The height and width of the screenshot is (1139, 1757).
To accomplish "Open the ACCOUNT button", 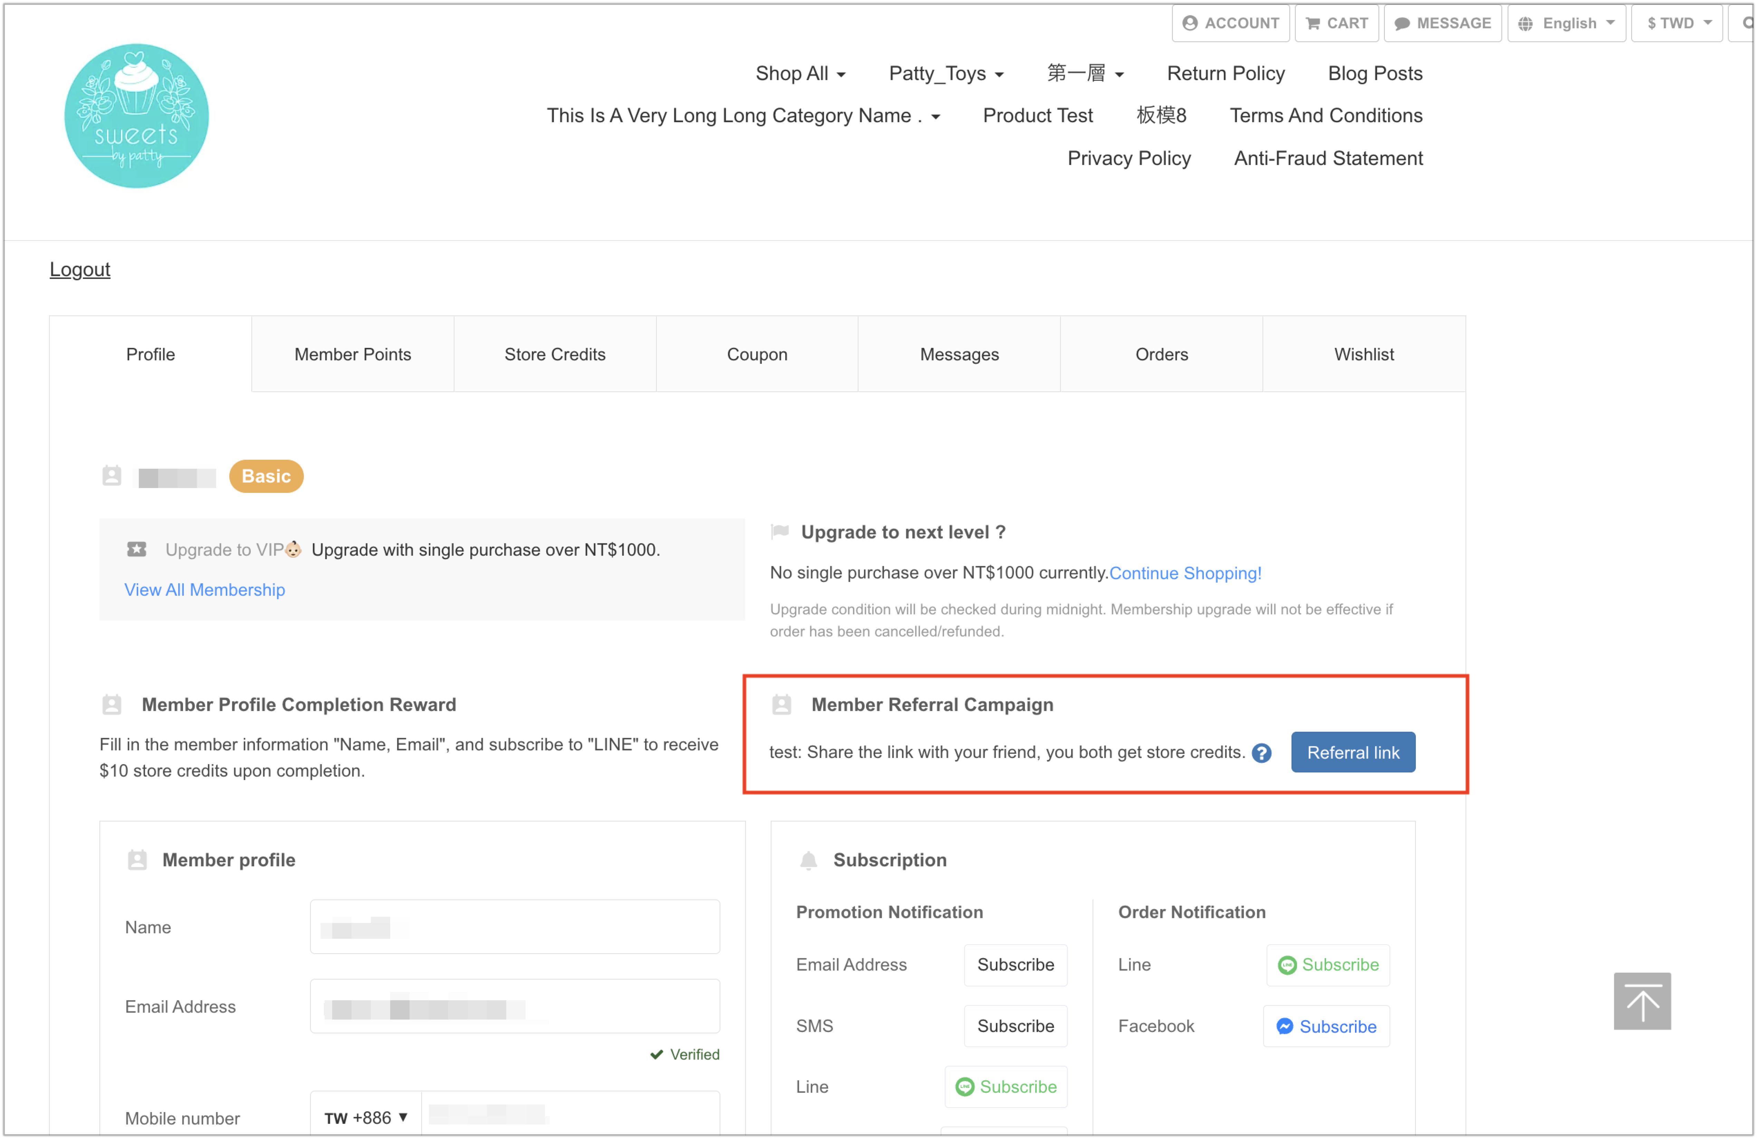I will (x=1231, y=23).
